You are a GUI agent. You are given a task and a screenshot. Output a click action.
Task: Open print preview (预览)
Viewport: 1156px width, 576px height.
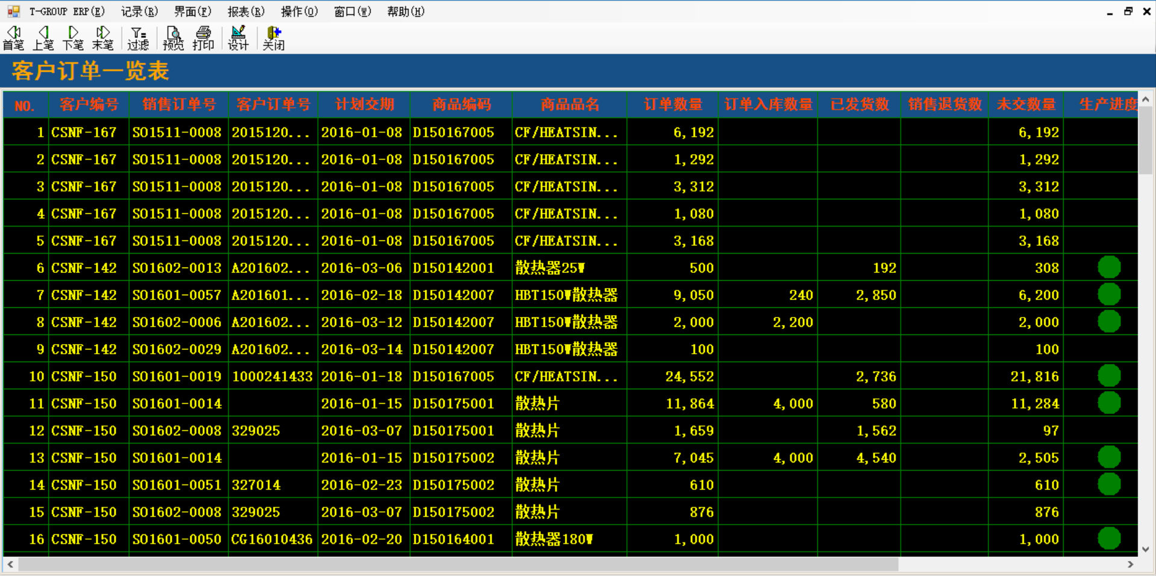pyautogui.click(x=173, y=38)
